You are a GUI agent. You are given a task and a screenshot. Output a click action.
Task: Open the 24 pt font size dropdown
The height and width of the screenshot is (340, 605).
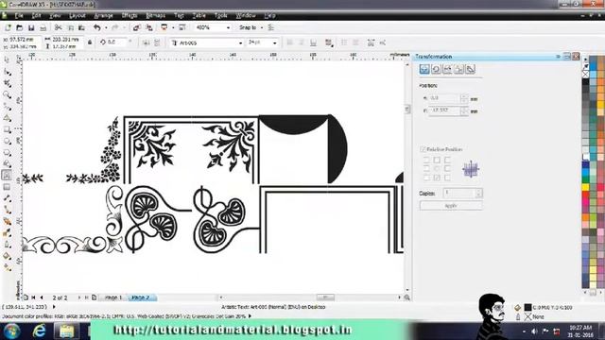275,42
